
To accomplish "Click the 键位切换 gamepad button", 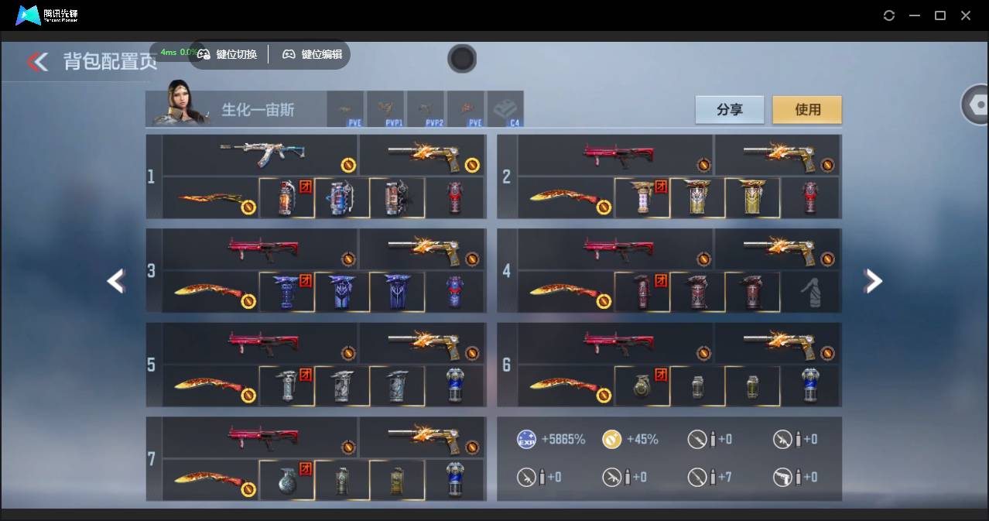I will (x=228, y=54).
